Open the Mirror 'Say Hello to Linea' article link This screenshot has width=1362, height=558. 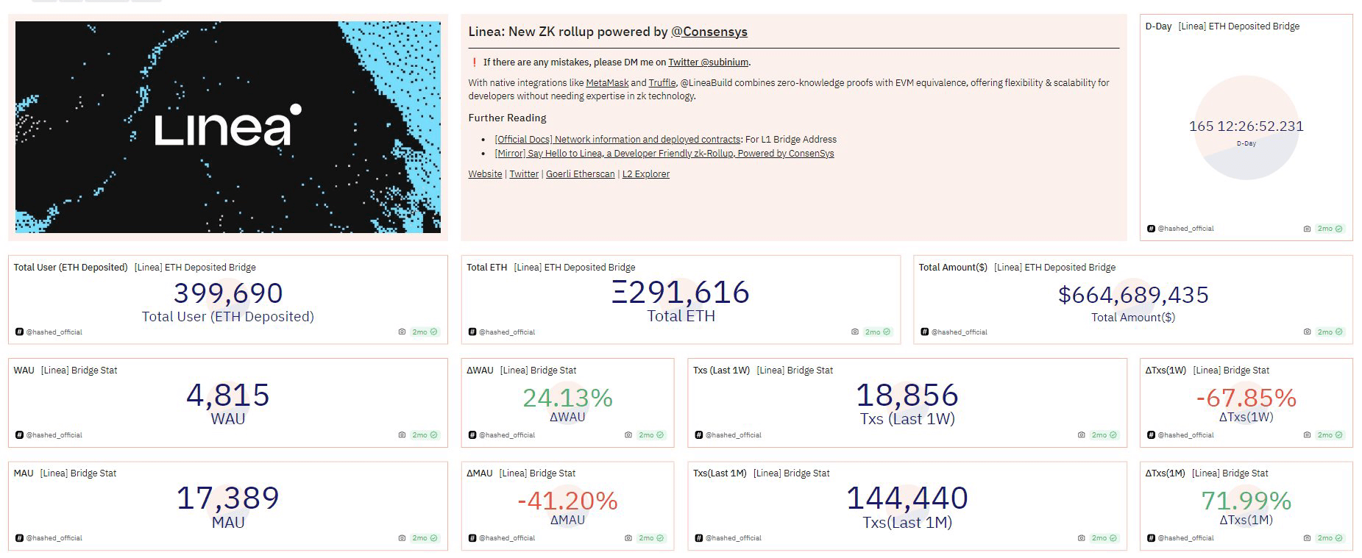click(x=664, y=154)
